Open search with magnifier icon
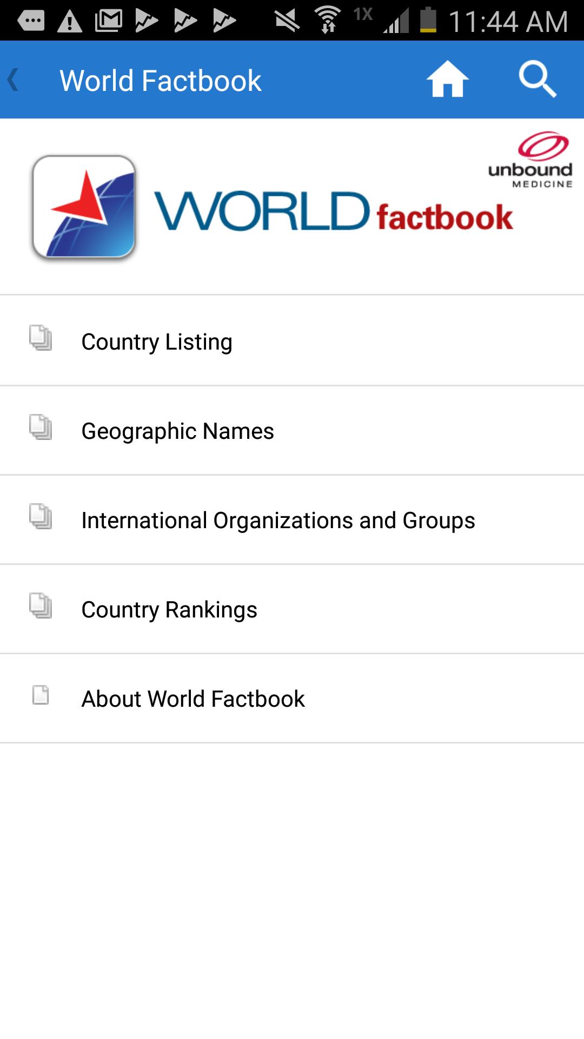Screen dimensions: 584x1039 537,80
